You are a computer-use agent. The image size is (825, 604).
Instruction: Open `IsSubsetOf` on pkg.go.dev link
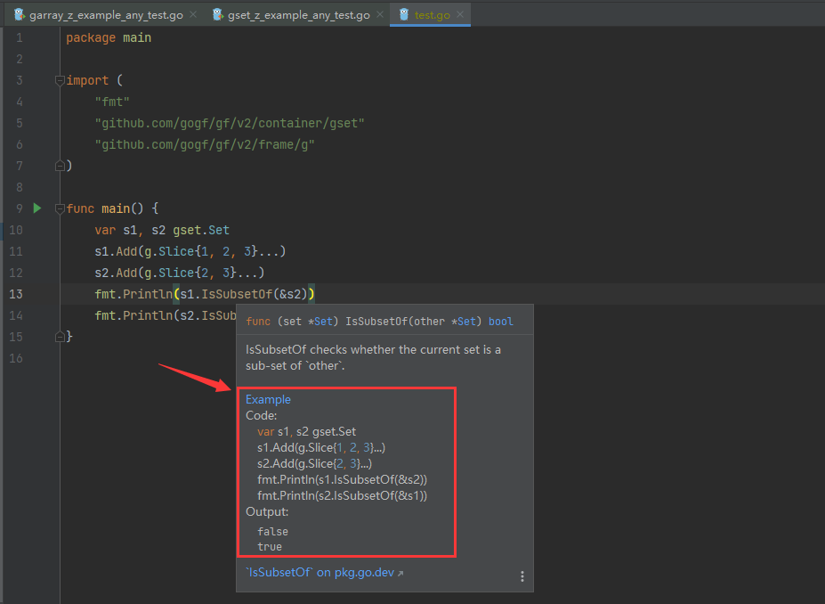319,573
